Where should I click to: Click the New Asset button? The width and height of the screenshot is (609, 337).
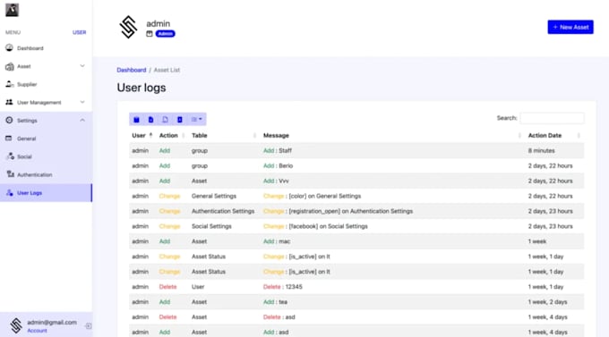point(570,27)
